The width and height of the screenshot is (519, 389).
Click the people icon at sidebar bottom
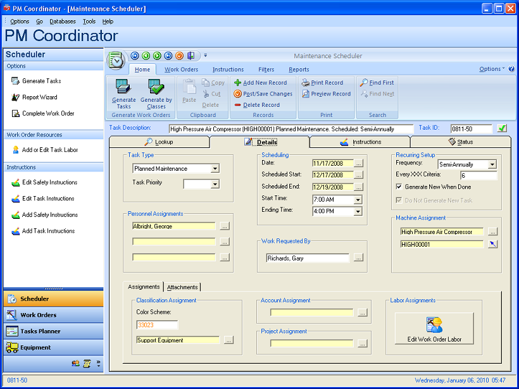point(75,364)
